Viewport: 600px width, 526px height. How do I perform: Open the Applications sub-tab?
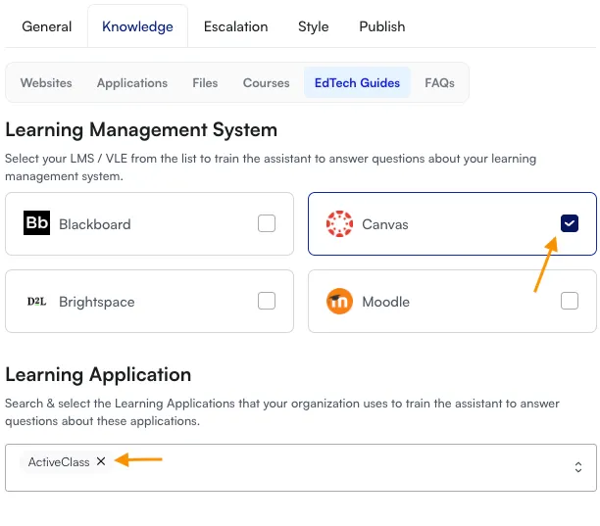point(132,83)
